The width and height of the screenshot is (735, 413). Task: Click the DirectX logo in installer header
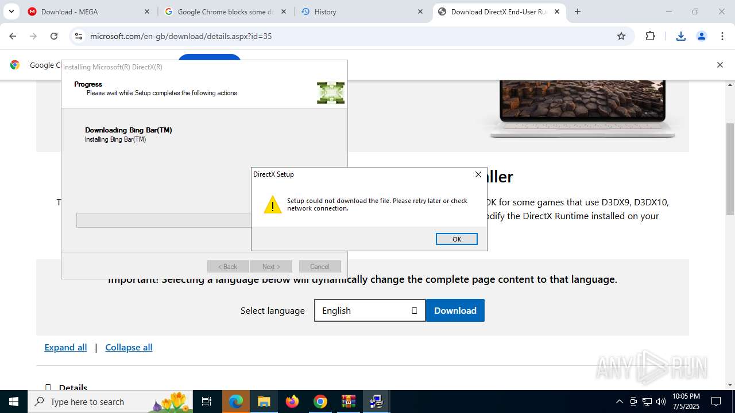point(331,92)
